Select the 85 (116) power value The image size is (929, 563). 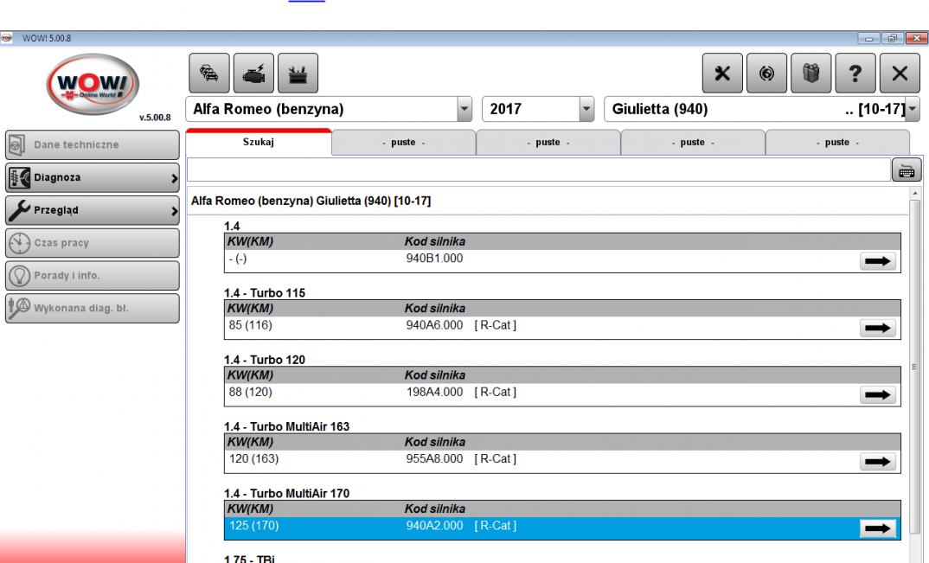coord(250,325)
